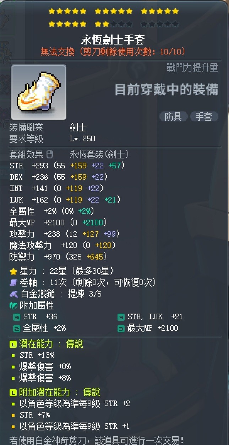Click the leaf icon beside 附加屬性

[x=13, y=305]
